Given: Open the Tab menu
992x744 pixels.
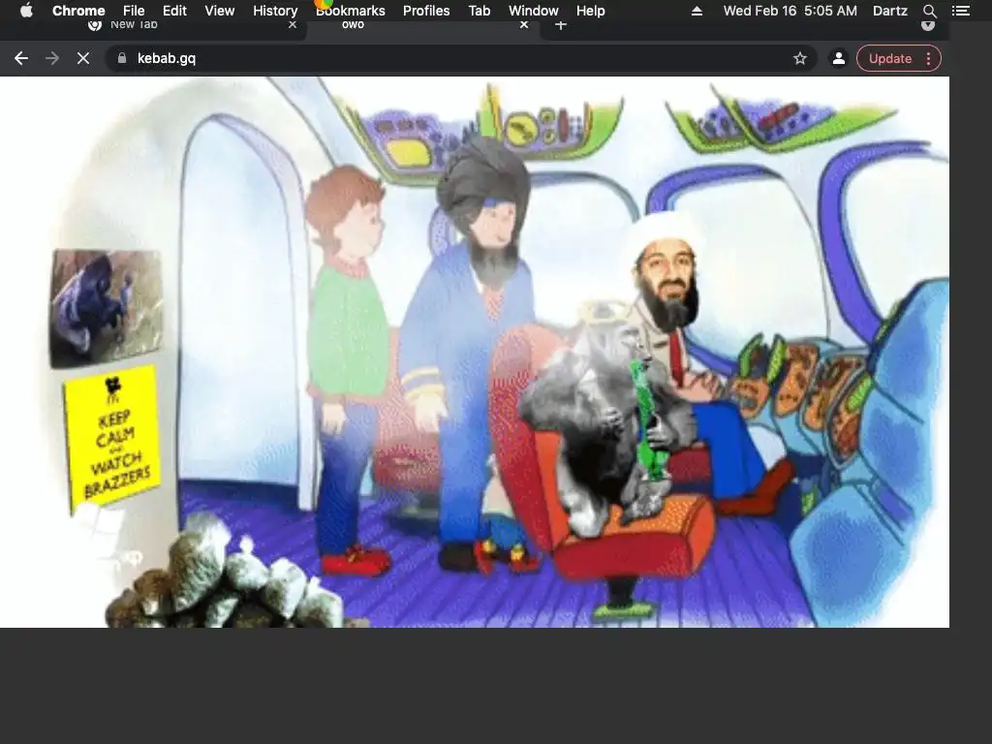Looking at the screenshot, I should (479, 11).
